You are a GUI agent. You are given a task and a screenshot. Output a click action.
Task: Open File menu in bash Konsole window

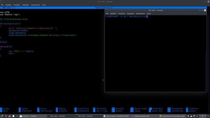tap(107, 14)
